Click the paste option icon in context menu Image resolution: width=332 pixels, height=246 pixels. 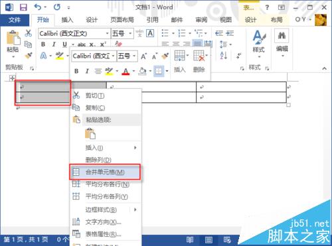tap(90, 134)
